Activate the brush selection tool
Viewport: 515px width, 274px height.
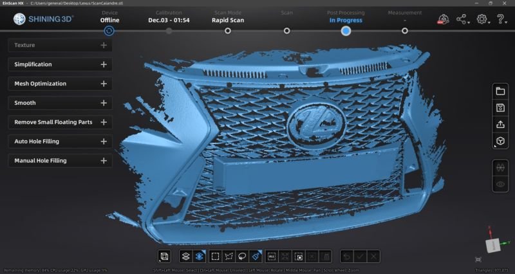tap(257, 256)
